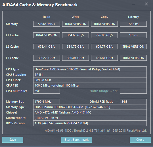The width and height of the screenshot is (153, 147).
Task: Select the Memory Type DDR4-3600 field
Action: 90,107
